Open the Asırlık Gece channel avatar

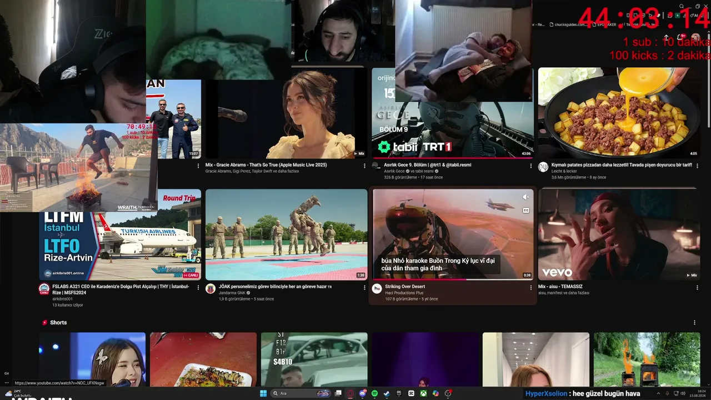[376, 166]
